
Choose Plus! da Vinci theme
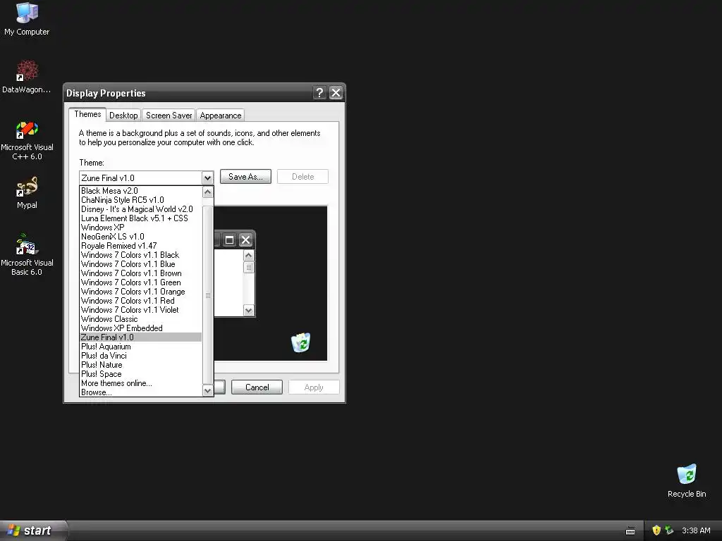pos(141,356)
